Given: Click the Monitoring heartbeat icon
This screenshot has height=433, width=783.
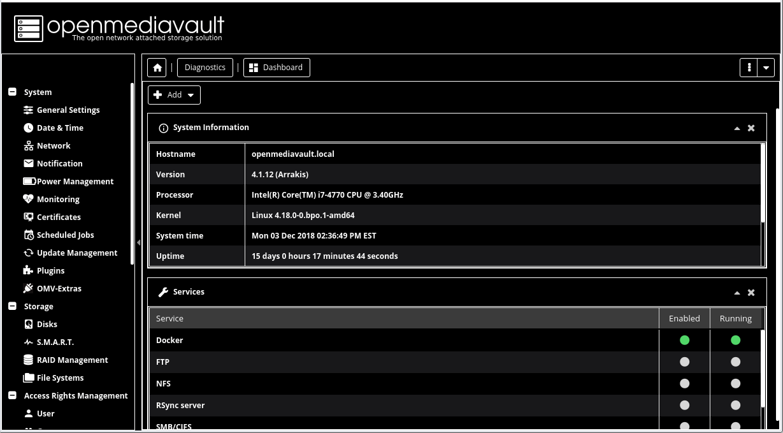Looking at the screenshot, I should coord(28,199).
